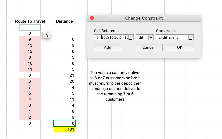Click the vehicle delivery note text box

(115, 86)
